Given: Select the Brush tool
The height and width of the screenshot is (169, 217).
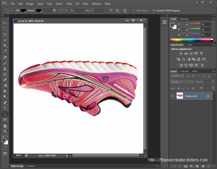Looking at the screenshot, I should (x=5, y=63).
